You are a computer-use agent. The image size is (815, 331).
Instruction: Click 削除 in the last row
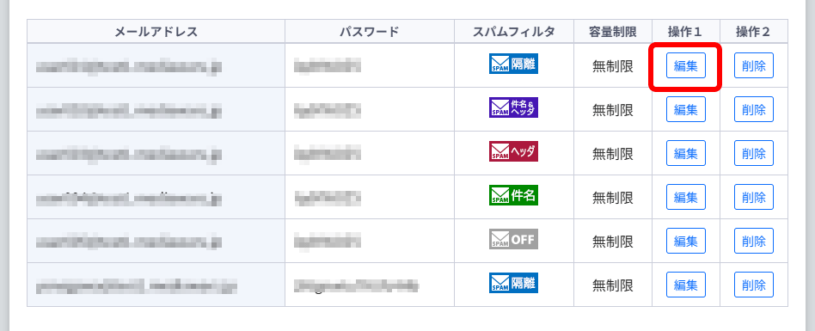tap(754, 285)
